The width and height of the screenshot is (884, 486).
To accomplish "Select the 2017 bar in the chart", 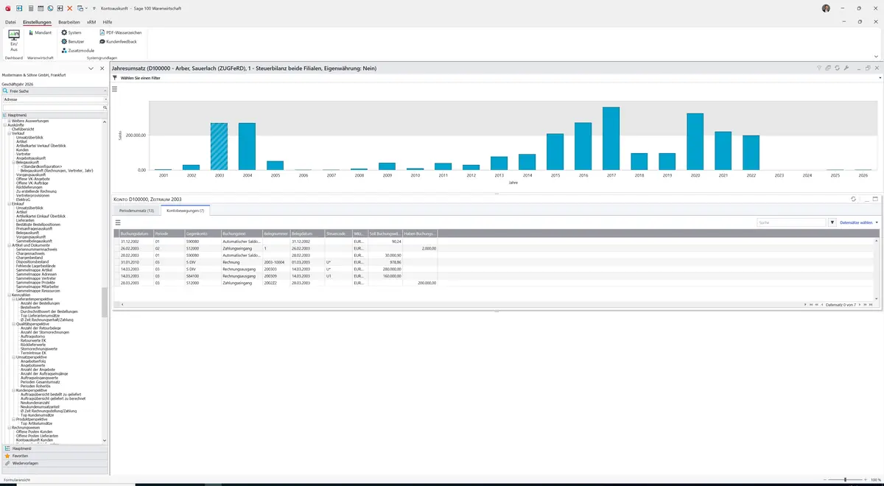I will pos(611,138).
